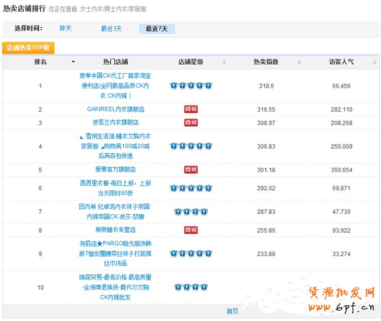381x321 pixels.
Task: Open the 爱慕官方旗舰店 shop link
Action: click(116, 170)
